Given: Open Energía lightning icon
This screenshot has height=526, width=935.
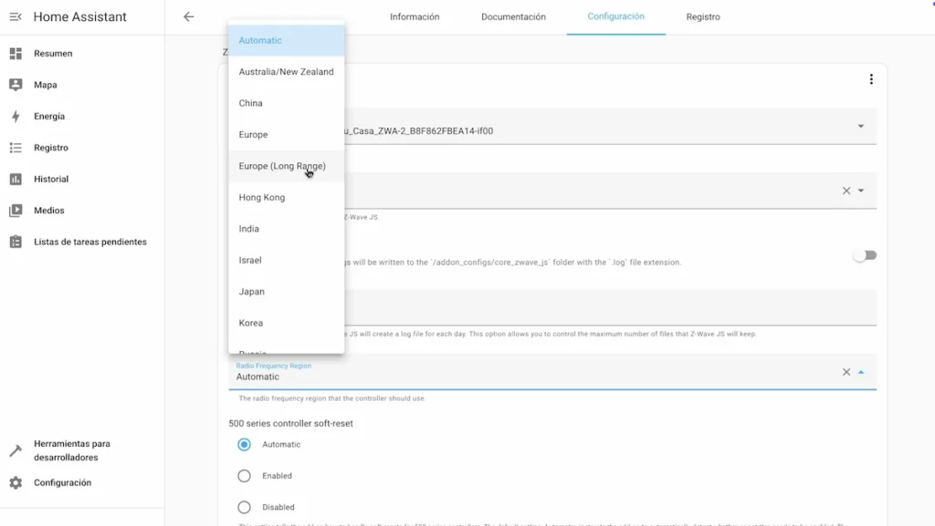Looking at the screenshot, I should 16,117.
